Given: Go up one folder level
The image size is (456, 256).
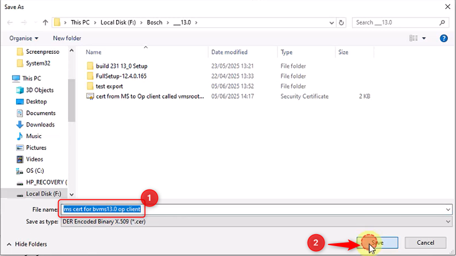Looking at the screenshot, I should pos(45,22).
